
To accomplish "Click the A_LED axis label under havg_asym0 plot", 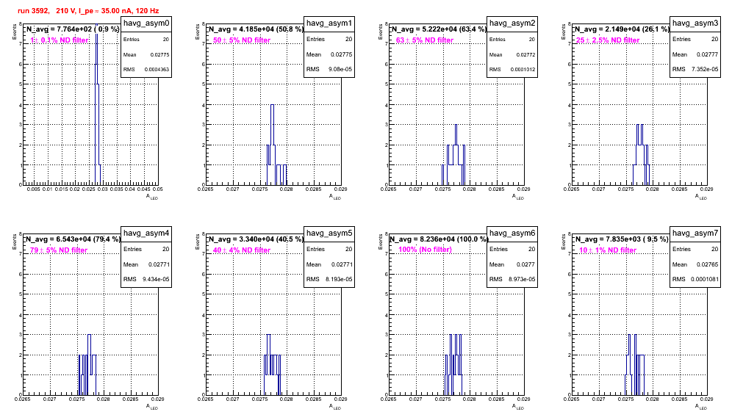I will [x=151, y=197].
